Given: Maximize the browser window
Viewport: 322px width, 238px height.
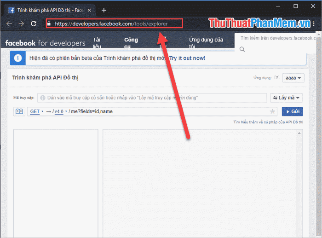Looking at the screenshot, I should [295, 6].
